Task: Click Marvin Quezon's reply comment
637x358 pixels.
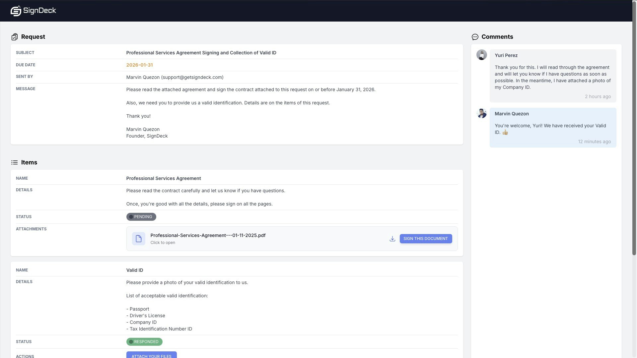Action: [x=552, y=129]
